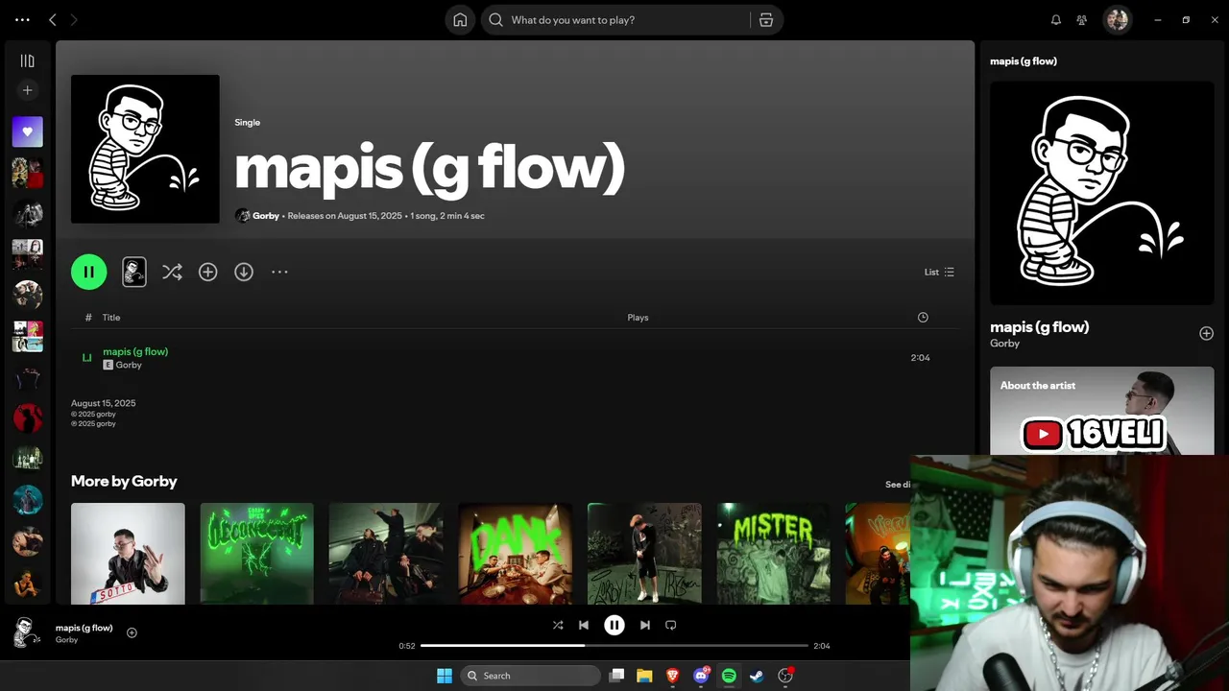Open Gorby artist link under track title
This screenshot has height=691, width=1229.
[x=129, y=366]
